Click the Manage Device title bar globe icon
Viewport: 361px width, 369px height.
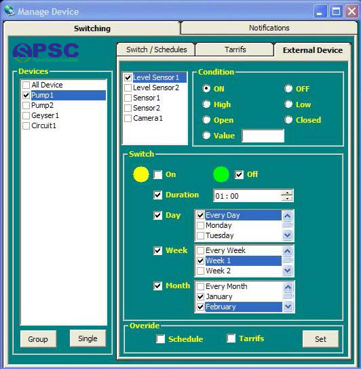click(9, 11)
